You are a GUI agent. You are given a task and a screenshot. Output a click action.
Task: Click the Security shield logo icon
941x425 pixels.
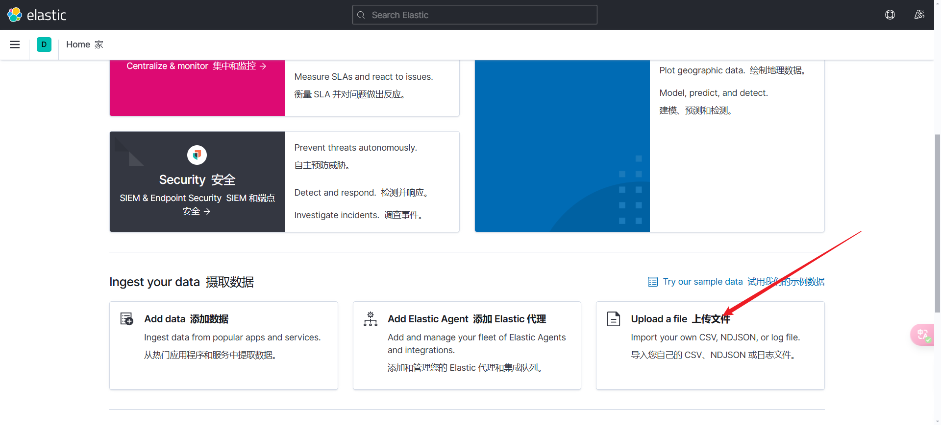[197, 155]
